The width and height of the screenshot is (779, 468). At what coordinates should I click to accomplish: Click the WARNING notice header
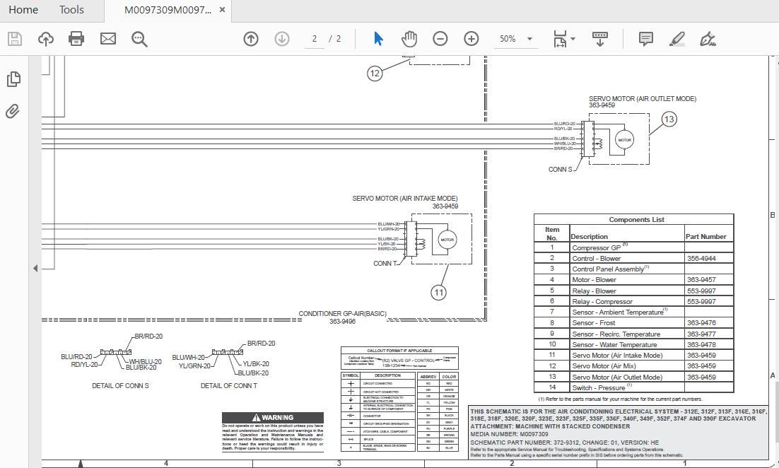[273, 417]
